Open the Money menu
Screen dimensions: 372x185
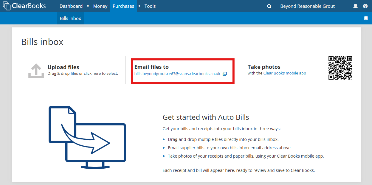tap(100, 6)
